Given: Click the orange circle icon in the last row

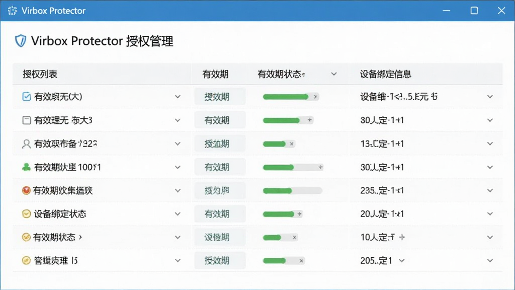Looking at the screenshot, I should tap(26, 260).
